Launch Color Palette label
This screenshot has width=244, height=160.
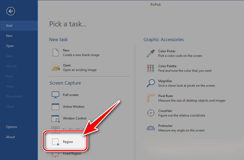click(167, 66)
